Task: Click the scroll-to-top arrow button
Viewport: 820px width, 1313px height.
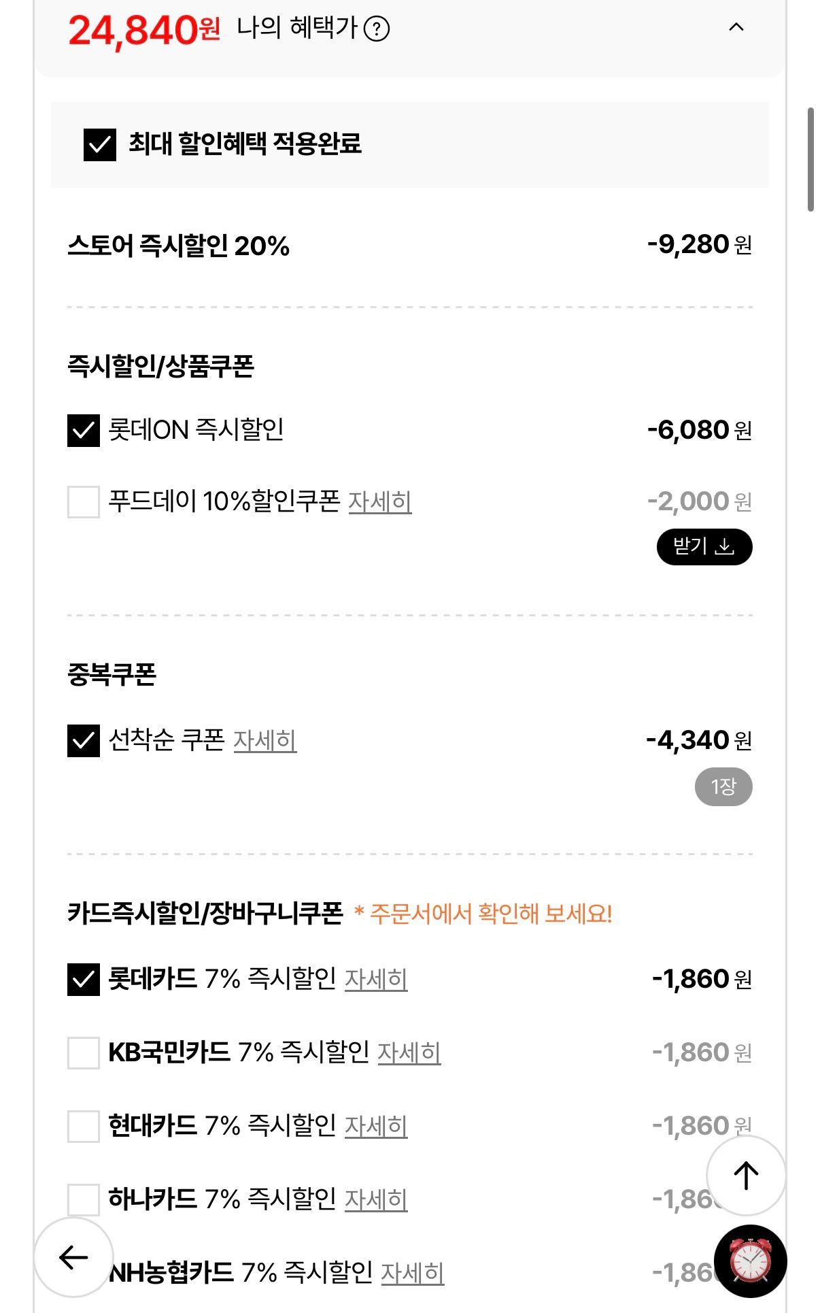Action: pos(746,1175)
